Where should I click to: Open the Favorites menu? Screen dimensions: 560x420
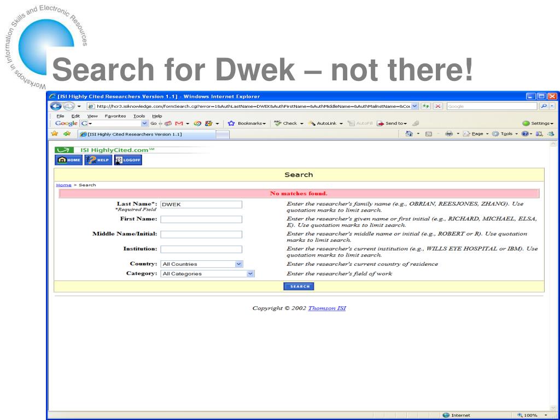pos(115,116)
